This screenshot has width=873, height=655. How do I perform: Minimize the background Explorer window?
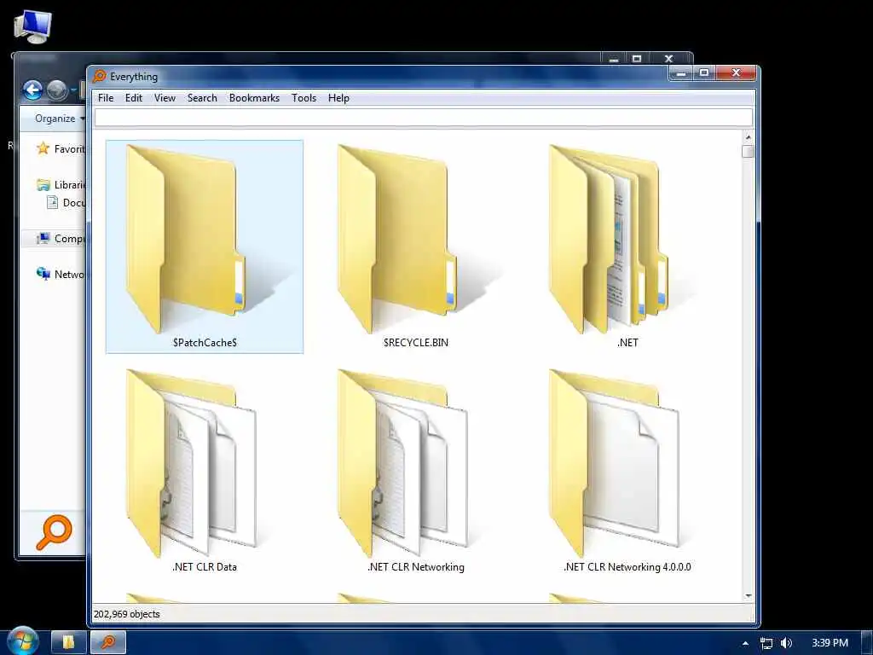pyautogui.click(x=614, y=59)
